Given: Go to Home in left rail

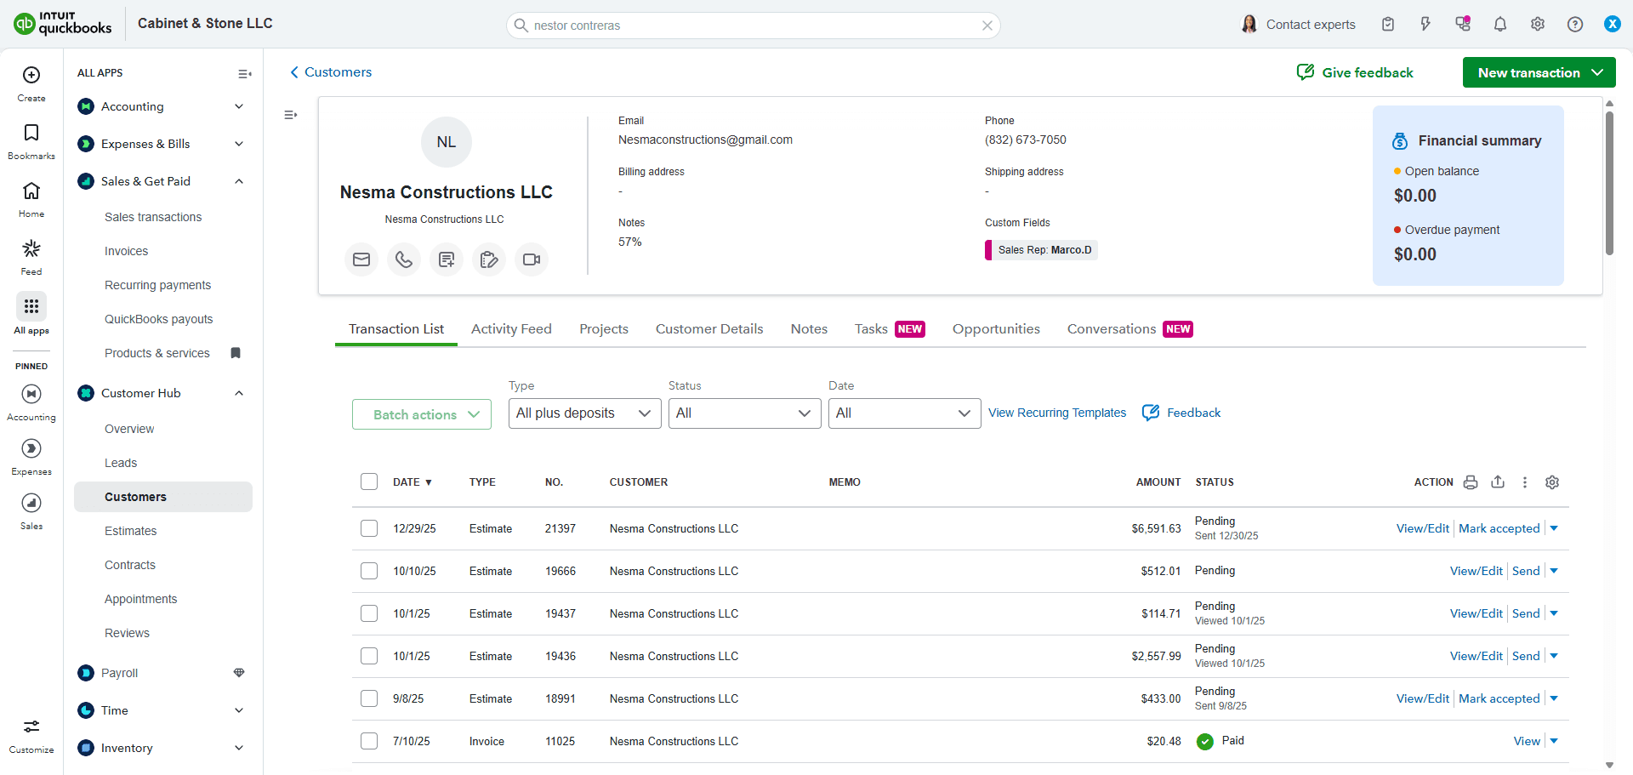Looking at the screenshot, I should [31, 191].
